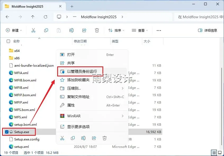The height and width of the screenshot is (156, 224).
Task: Open the 新建 dropdown
Action: [14, 30]
